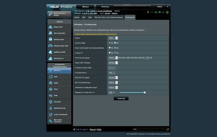Open Aplikacja USB puzzle icon
217x137 pixels.
[x=51, y=52]
